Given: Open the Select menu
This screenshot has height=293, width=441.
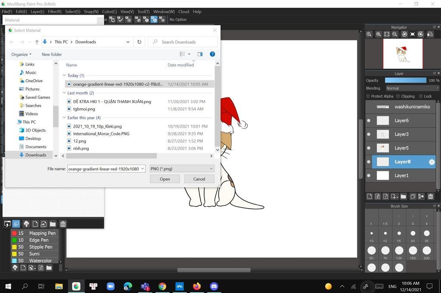Looking at the screenshot, I should point(72,12).
